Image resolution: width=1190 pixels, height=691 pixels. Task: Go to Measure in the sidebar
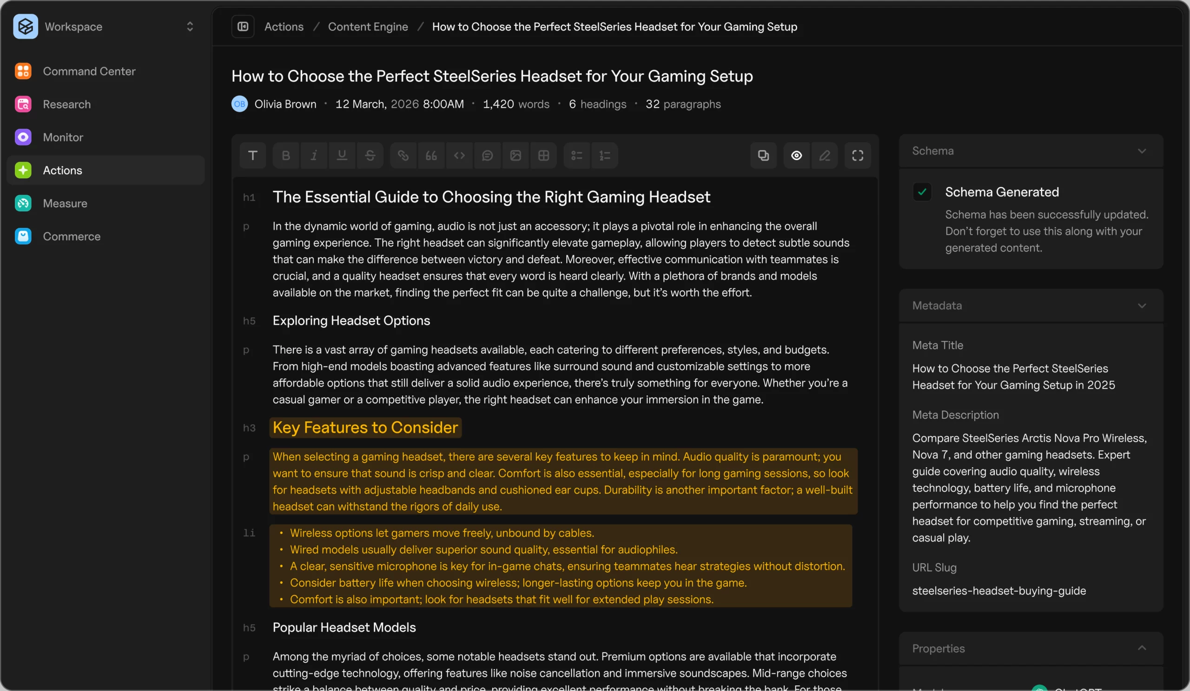pos(65,203)
